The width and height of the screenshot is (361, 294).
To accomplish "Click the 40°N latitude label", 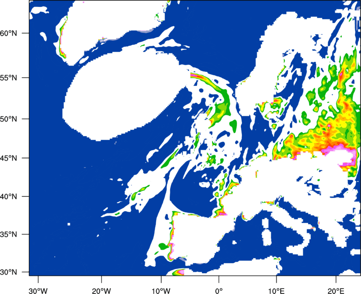I will (9, 197).
